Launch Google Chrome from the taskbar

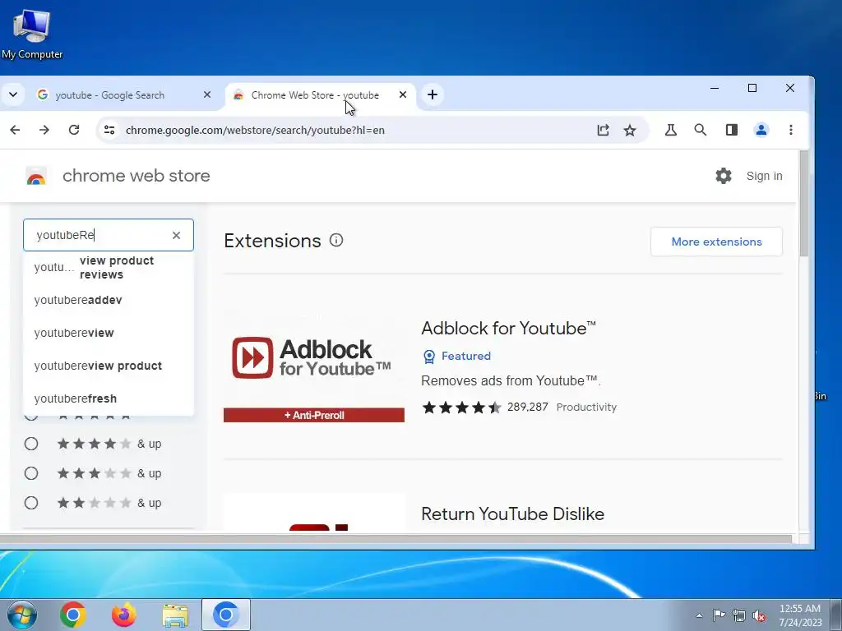[73, 615]
